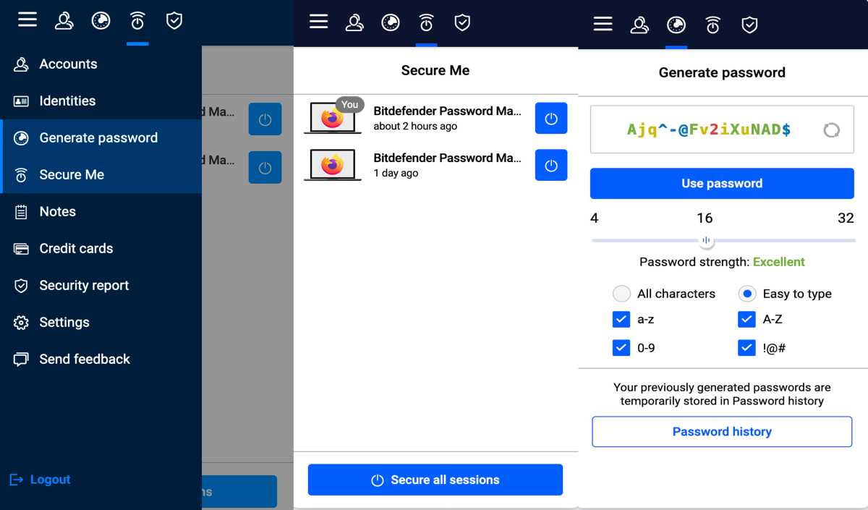The width and height of the screenshot is (868, 510).
Task: Toggle a-z lowercase checkbox
Action: [x=621, y=319]
